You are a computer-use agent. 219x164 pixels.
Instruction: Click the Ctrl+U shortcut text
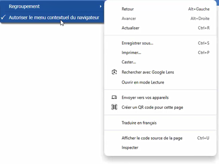(x=203, y=138)
